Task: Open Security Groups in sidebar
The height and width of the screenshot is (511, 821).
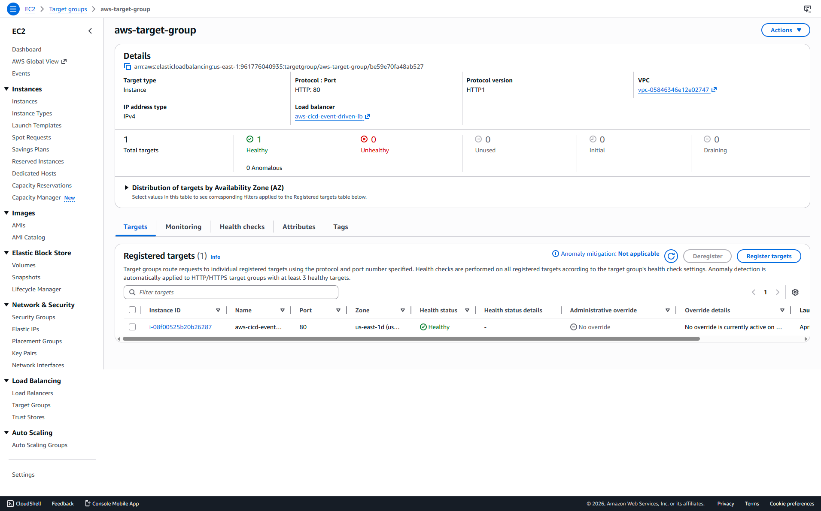Action: point(33,317)
